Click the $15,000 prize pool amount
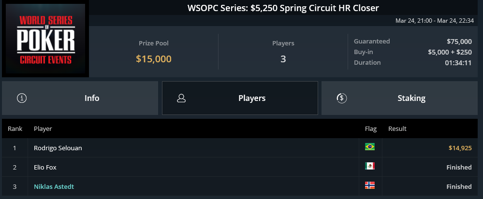The width and height of the screenshot is (483, 199). tap(154, 59)
